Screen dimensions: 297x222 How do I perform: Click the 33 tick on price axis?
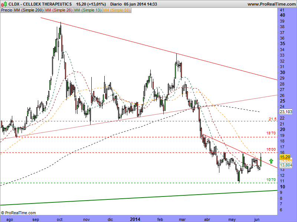[282, 55]
